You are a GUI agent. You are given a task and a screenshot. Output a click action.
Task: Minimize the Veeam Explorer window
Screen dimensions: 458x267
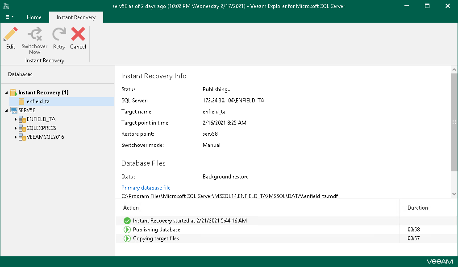click(x=406, y=6)
